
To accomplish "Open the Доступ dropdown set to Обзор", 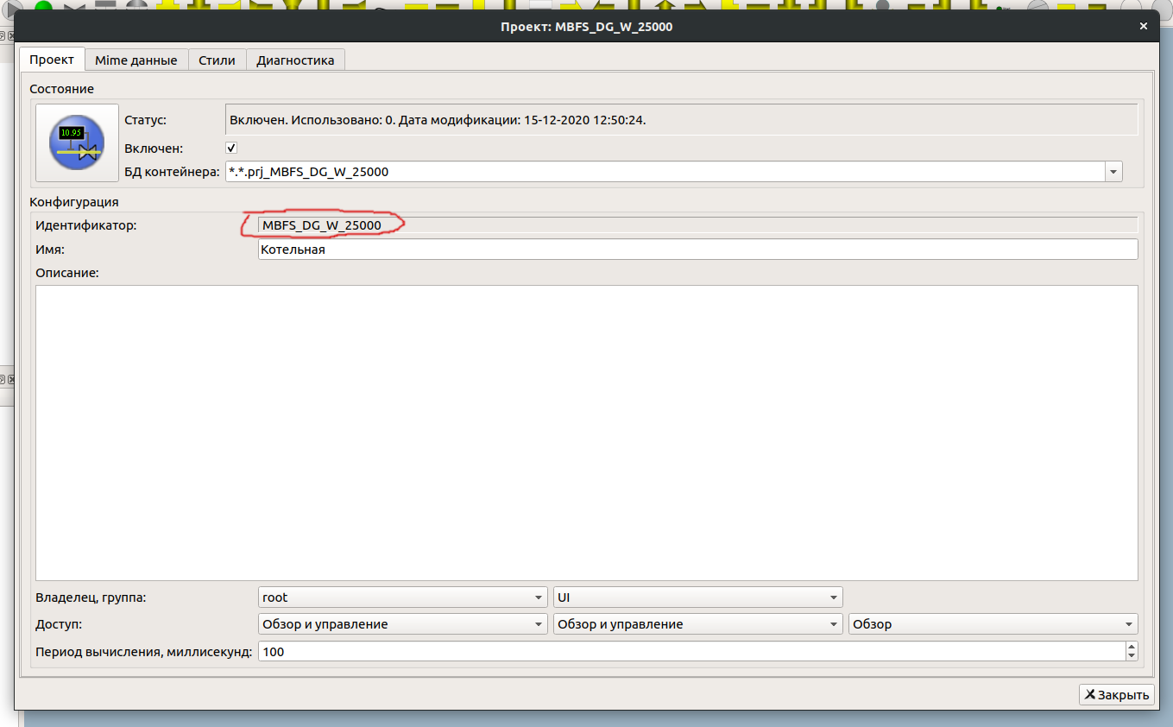I will [x=993, y=624].
